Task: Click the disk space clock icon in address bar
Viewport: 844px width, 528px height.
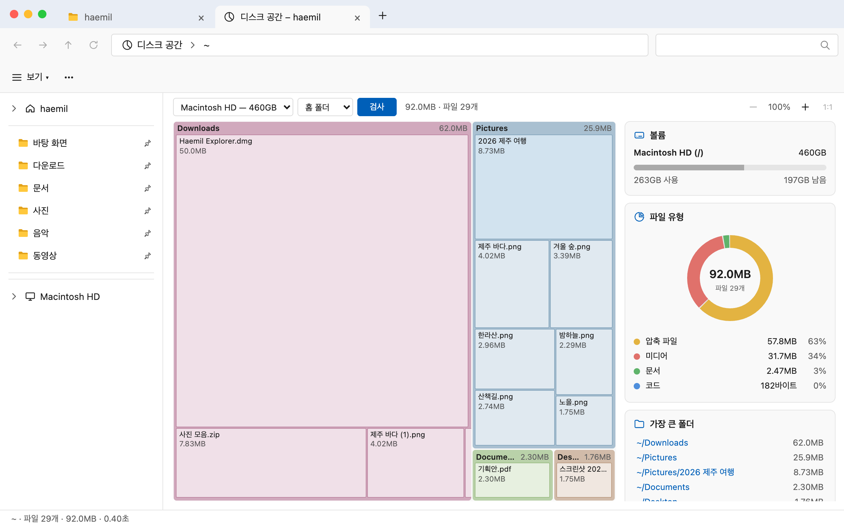Action: 127,45
